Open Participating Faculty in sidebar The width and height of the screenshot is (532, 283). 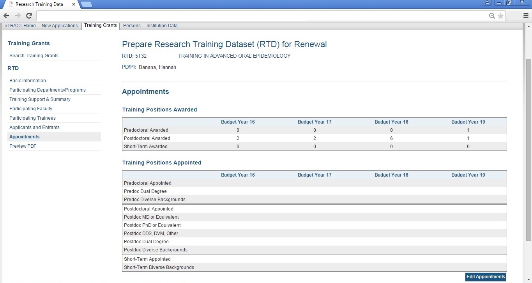[x=31, y=109]
